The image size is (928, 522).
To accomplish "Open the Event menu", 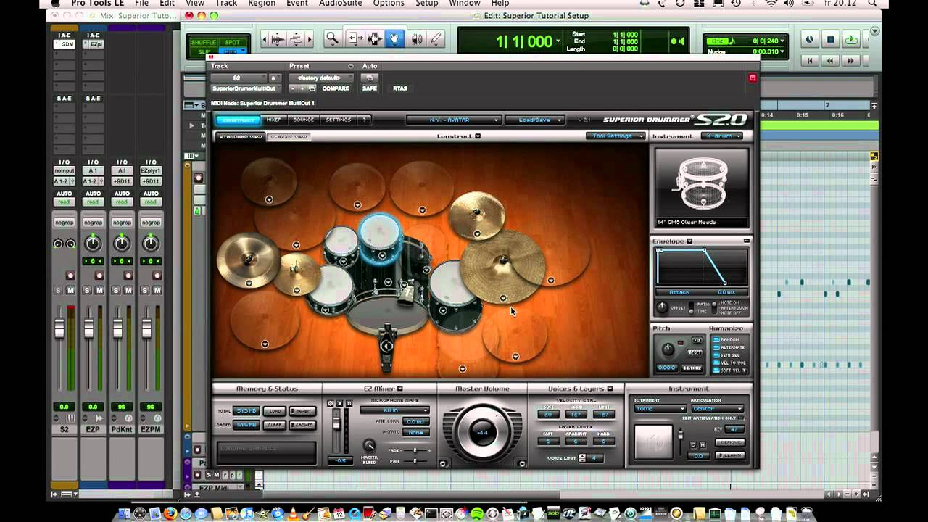I will tap(297, 4).
